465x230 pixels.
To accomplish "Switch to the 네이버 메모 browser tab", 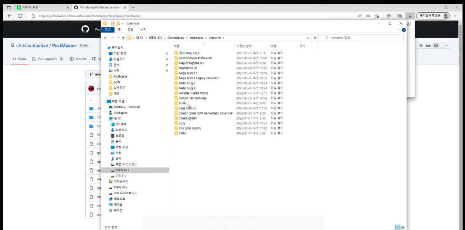I will [x=43, y=7].
